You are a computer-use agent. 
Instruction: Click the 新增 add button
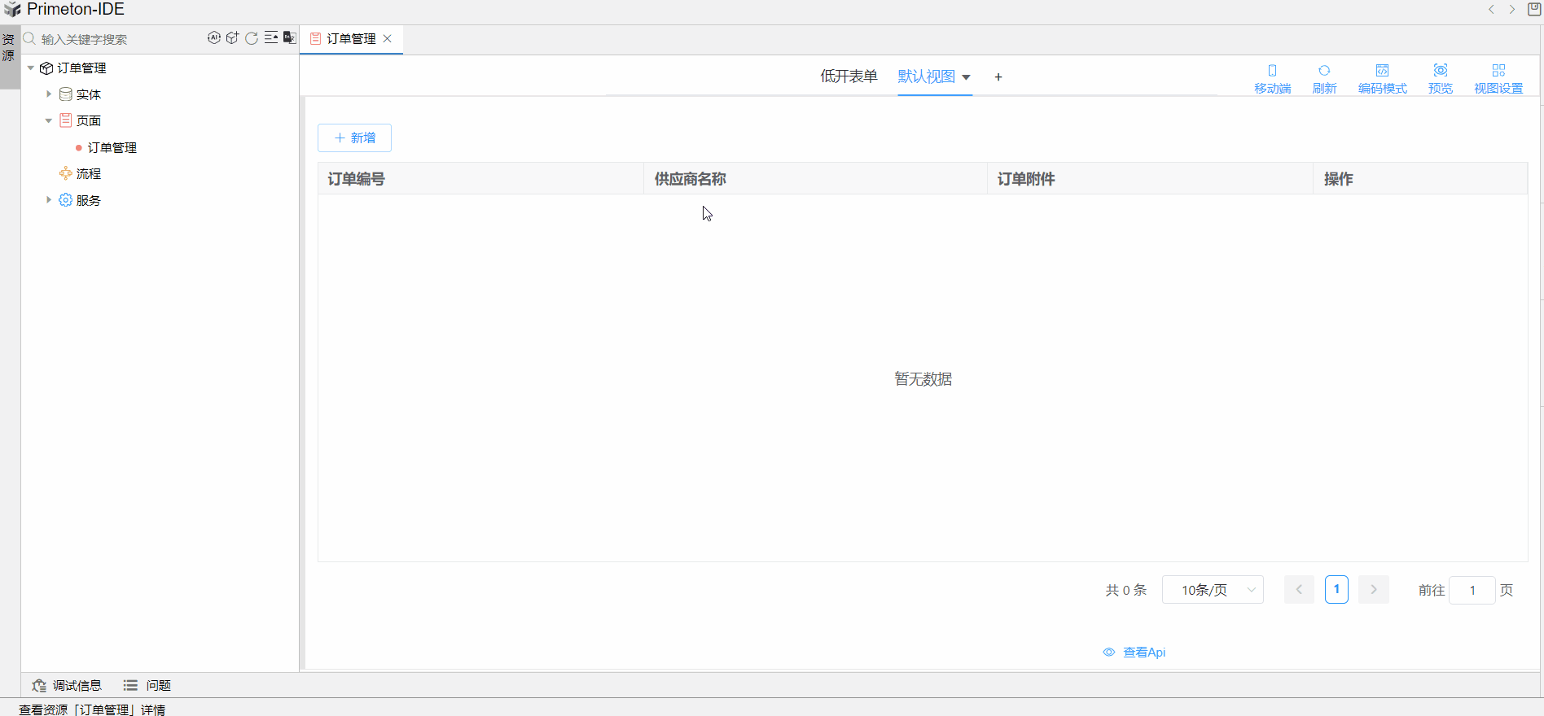pos(354,138)
